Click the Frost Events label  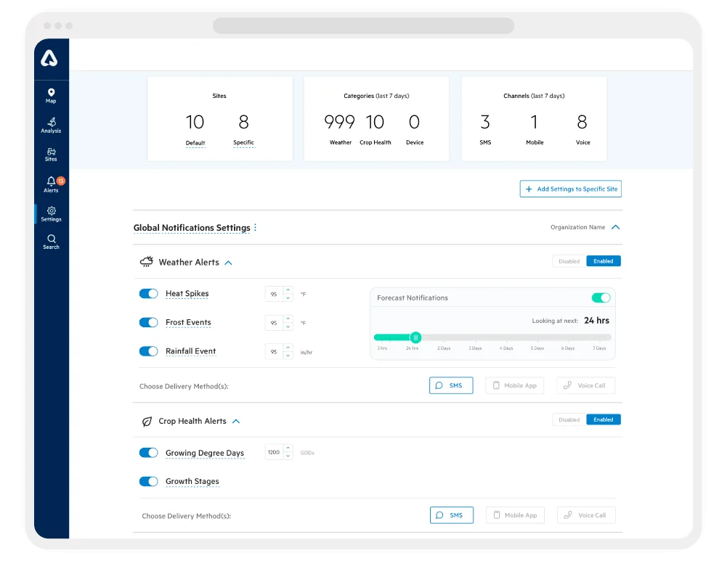[188, 322]
